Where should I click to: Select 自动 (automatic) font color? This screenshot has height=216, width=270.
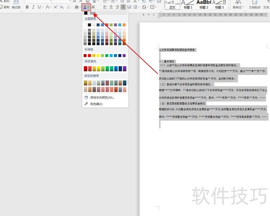click(105, 13)
